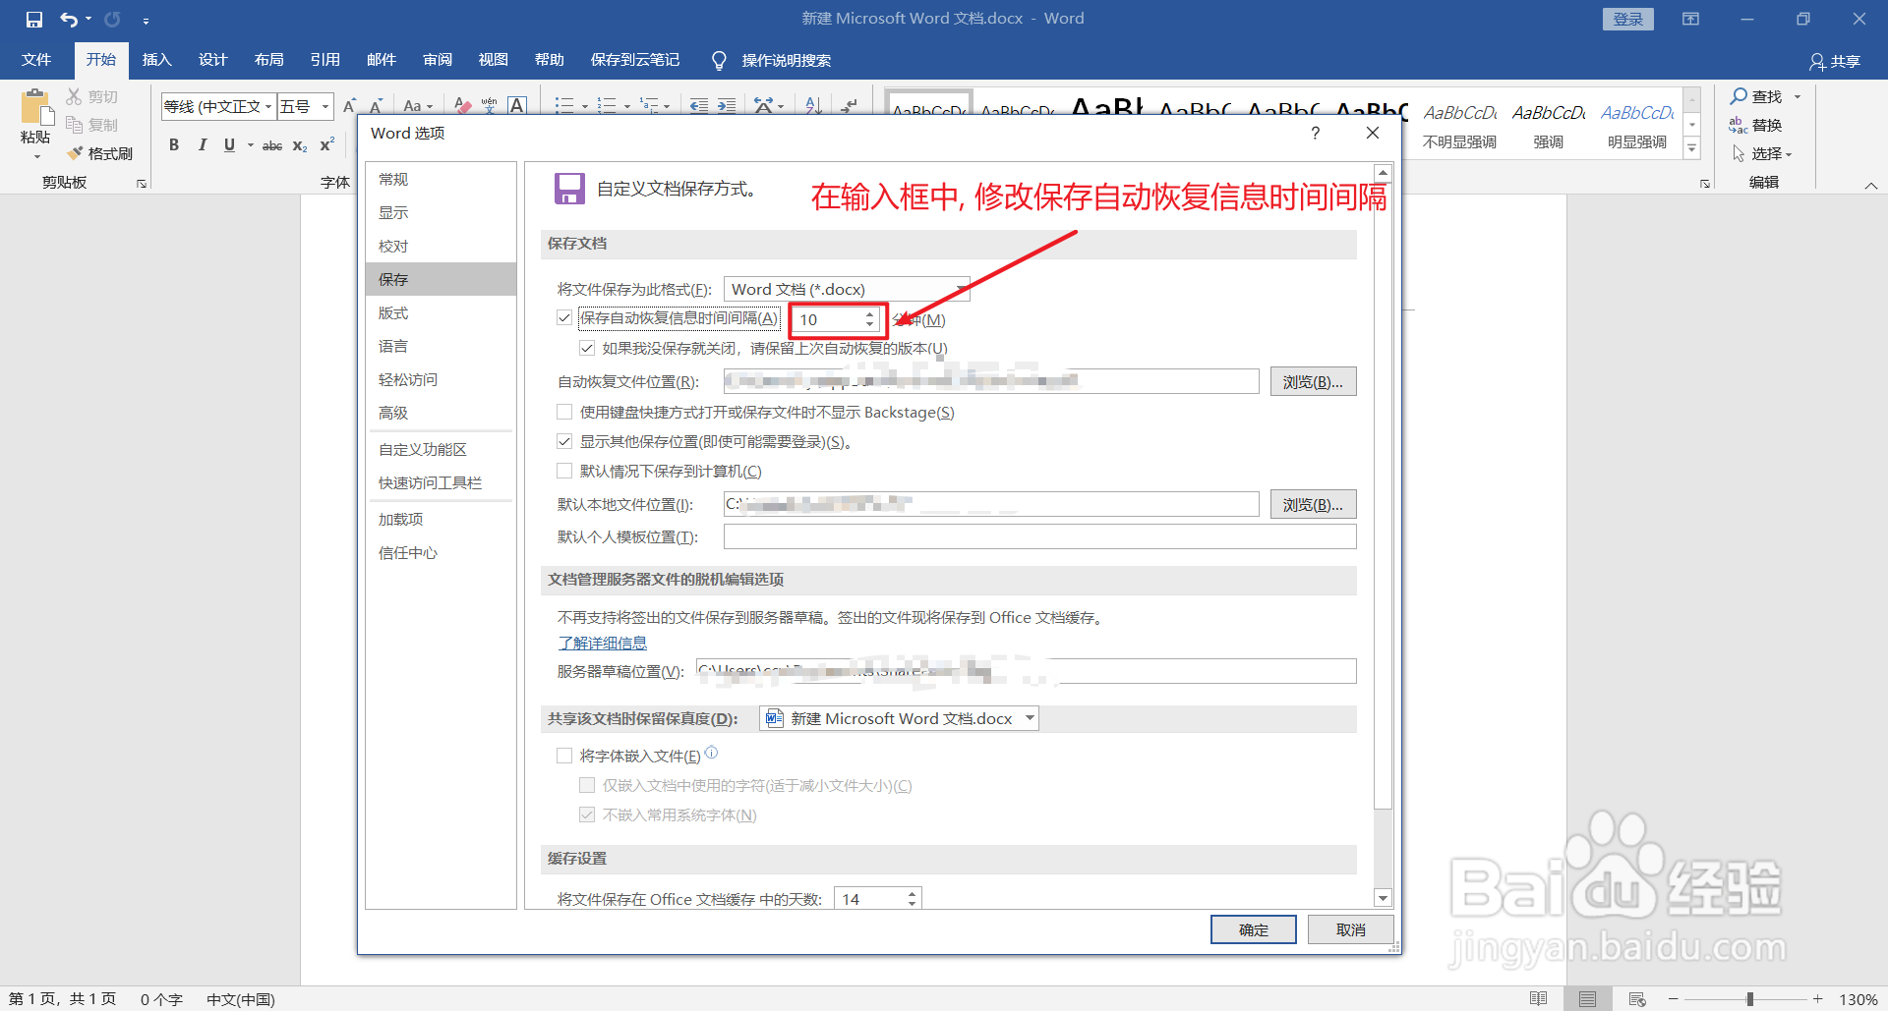The width and height of the screenshot is (1888, 1011).
Task: Click the Save icon in quick access toolbar
Action: tap(34, 19)
